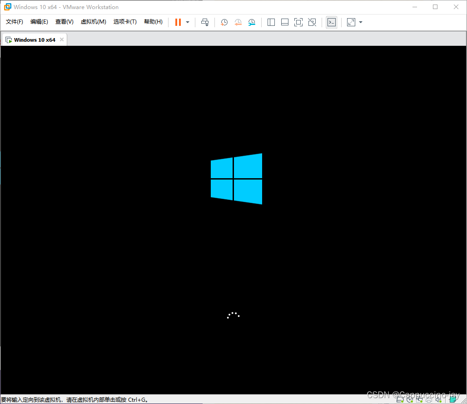Image resolution: width=467 pixels, height=404 pixels.
Task: Maximize the VMware Workstation window
Action: click(x=435, y=7)
